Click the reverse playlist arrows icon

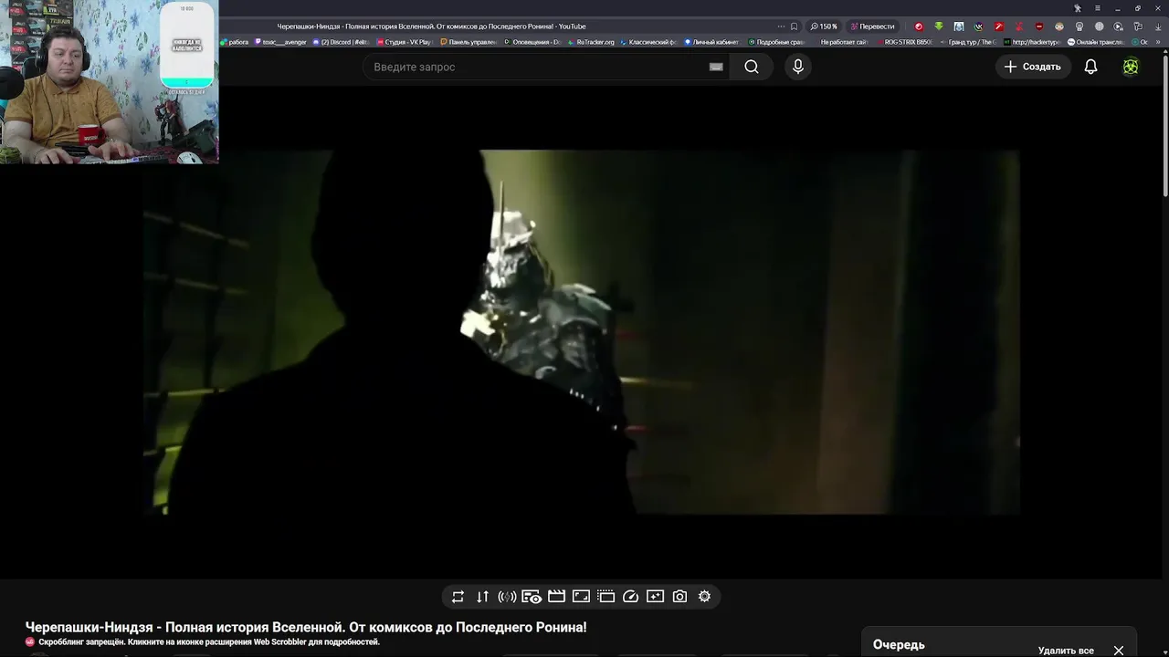(482, 597)
